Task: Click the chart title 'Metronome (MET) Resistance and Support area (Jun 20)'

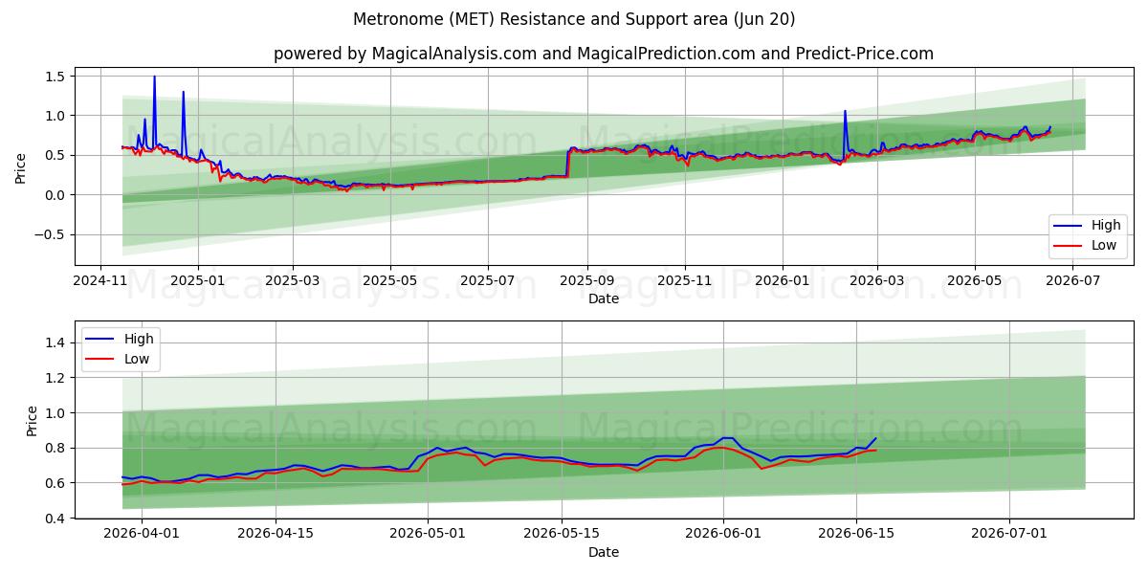Action: coord(574,19)
